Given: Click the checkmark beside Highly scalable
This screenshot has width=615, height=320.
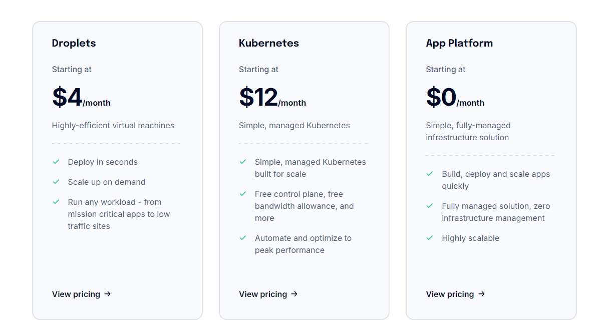Looking at the screenshot, I should 430,238.
